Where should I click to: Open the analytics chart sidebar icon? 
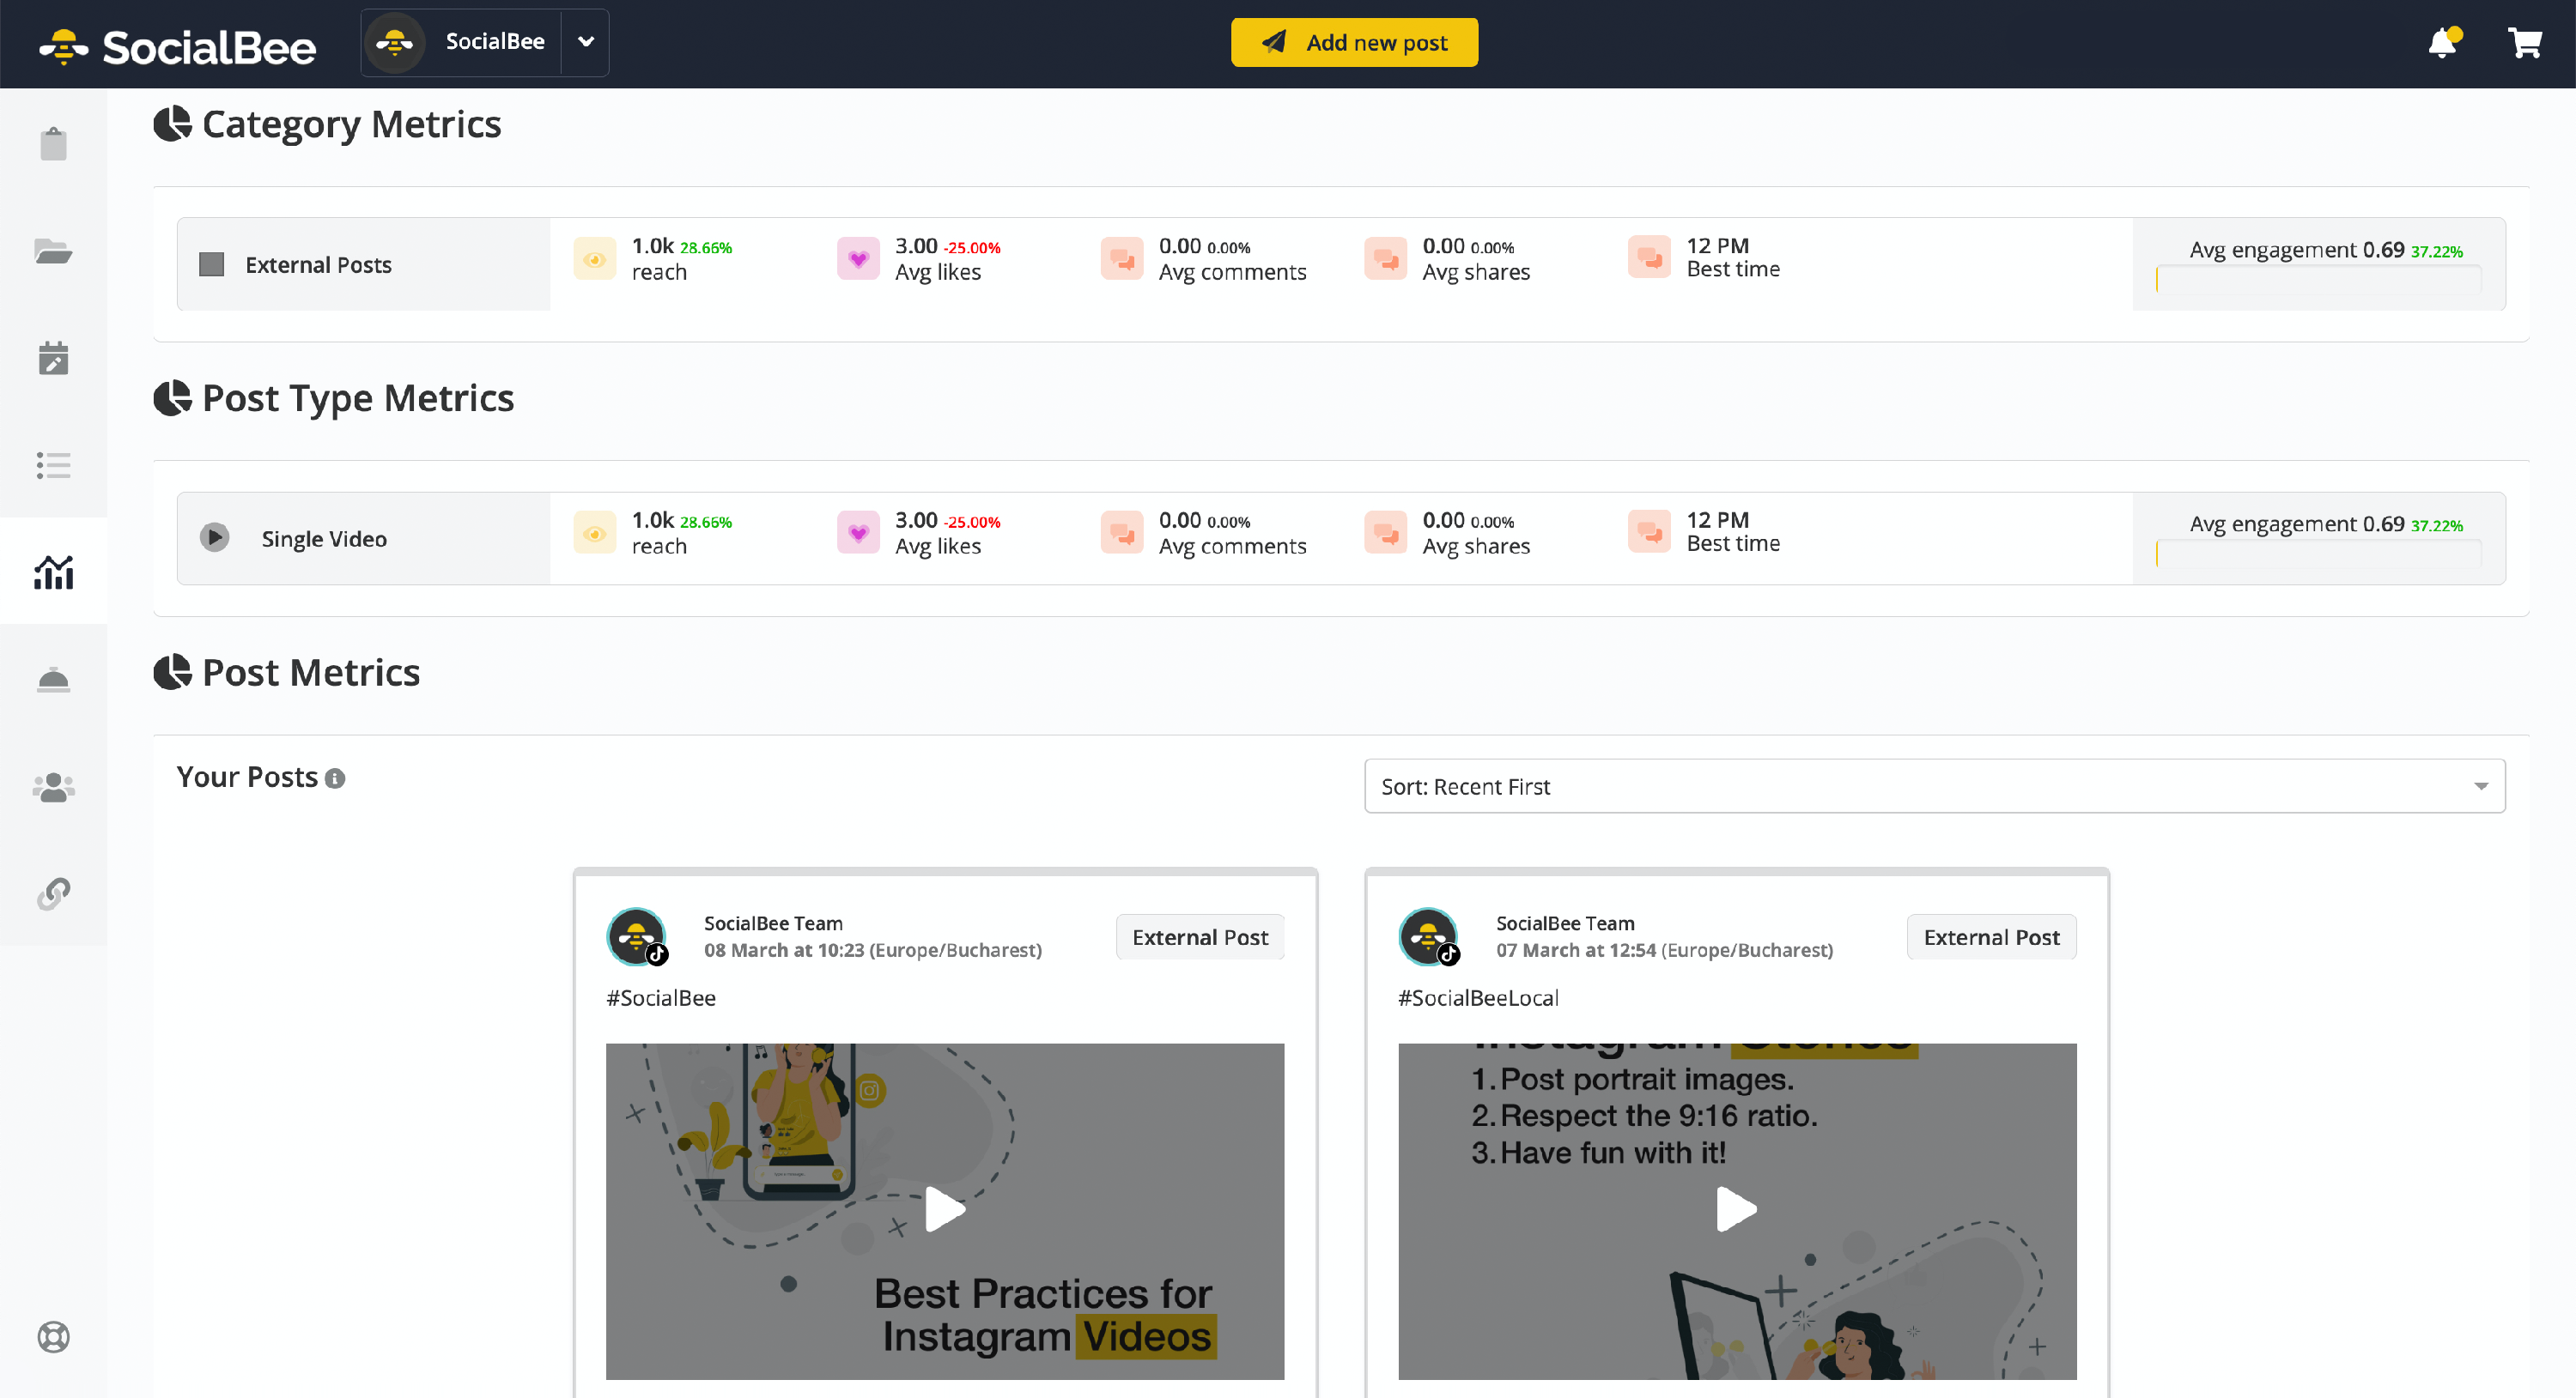[53, 572]
